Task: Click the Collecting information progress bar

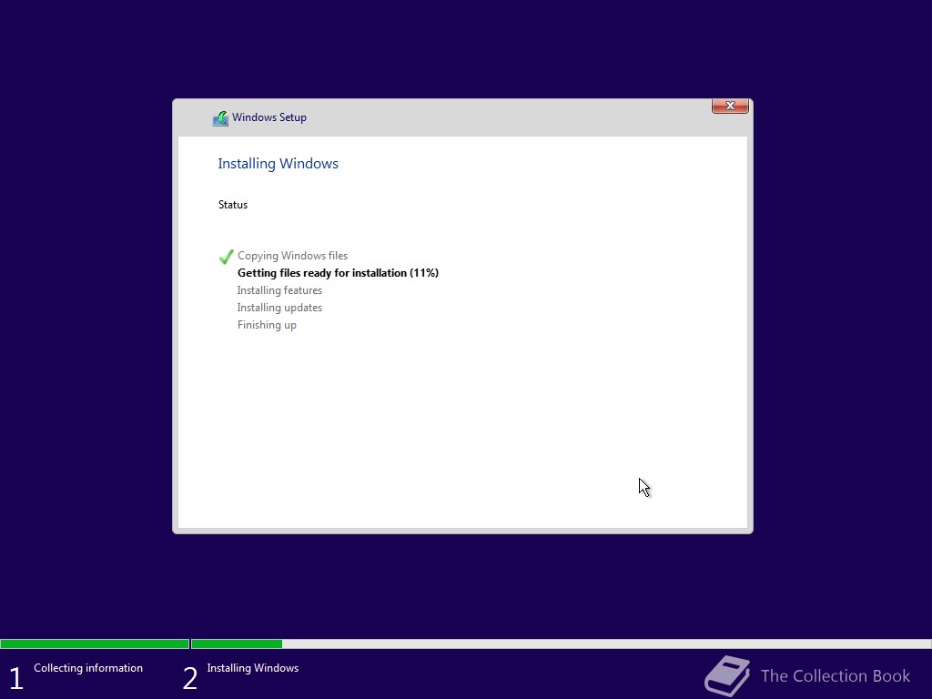Action: coord(95,643)
